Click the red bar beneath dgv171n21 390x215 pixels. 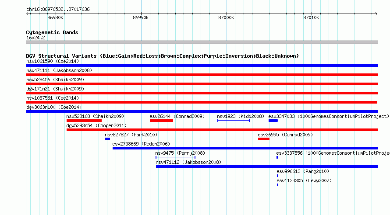click(x=202, y=93)
